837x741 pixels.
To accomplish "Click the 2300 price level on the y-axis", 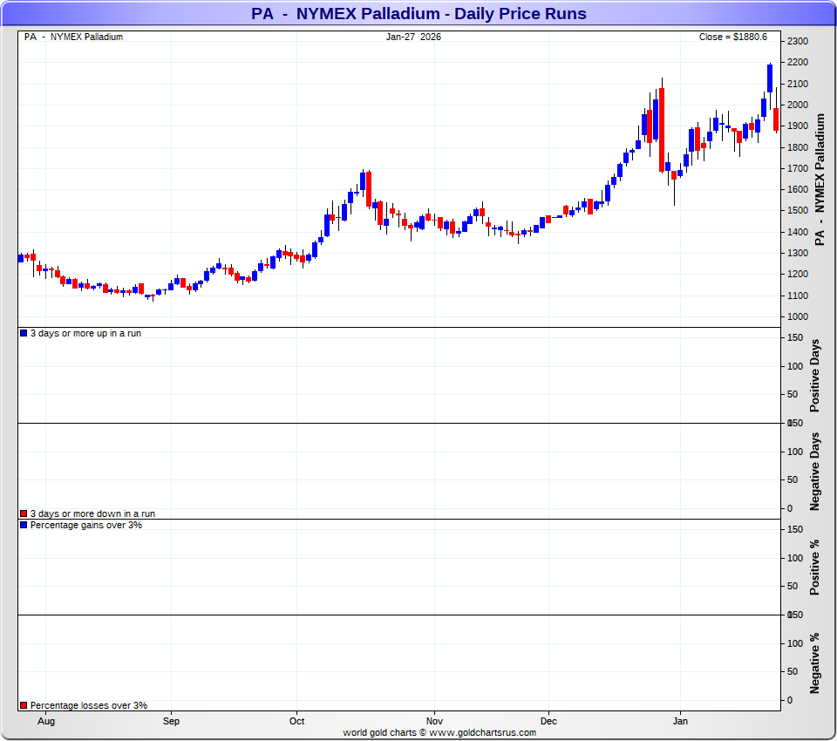I will 798,42.
